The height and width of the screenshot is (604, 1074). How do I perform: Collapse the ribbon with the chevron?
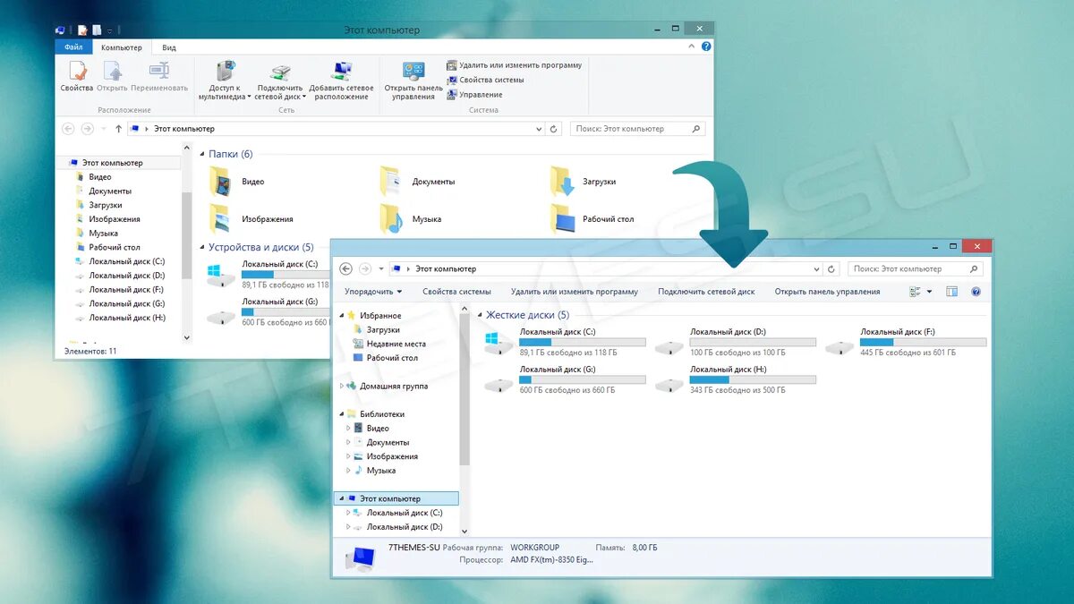click(x=692, y=47)
